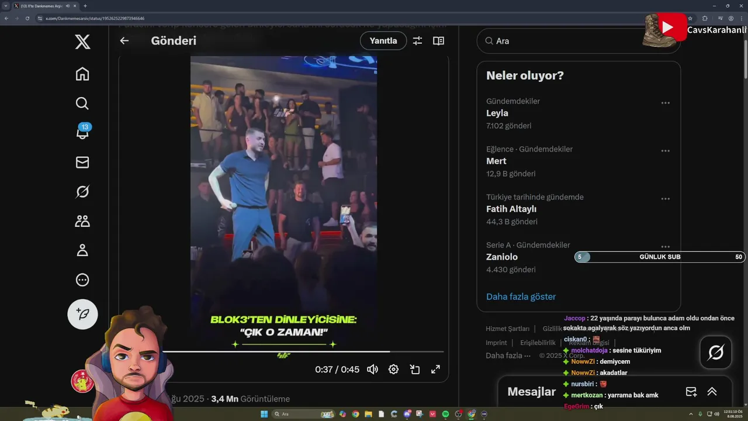Compose a new post with feather button
Screen dimensions: 748x421
(x=83, y=315)
